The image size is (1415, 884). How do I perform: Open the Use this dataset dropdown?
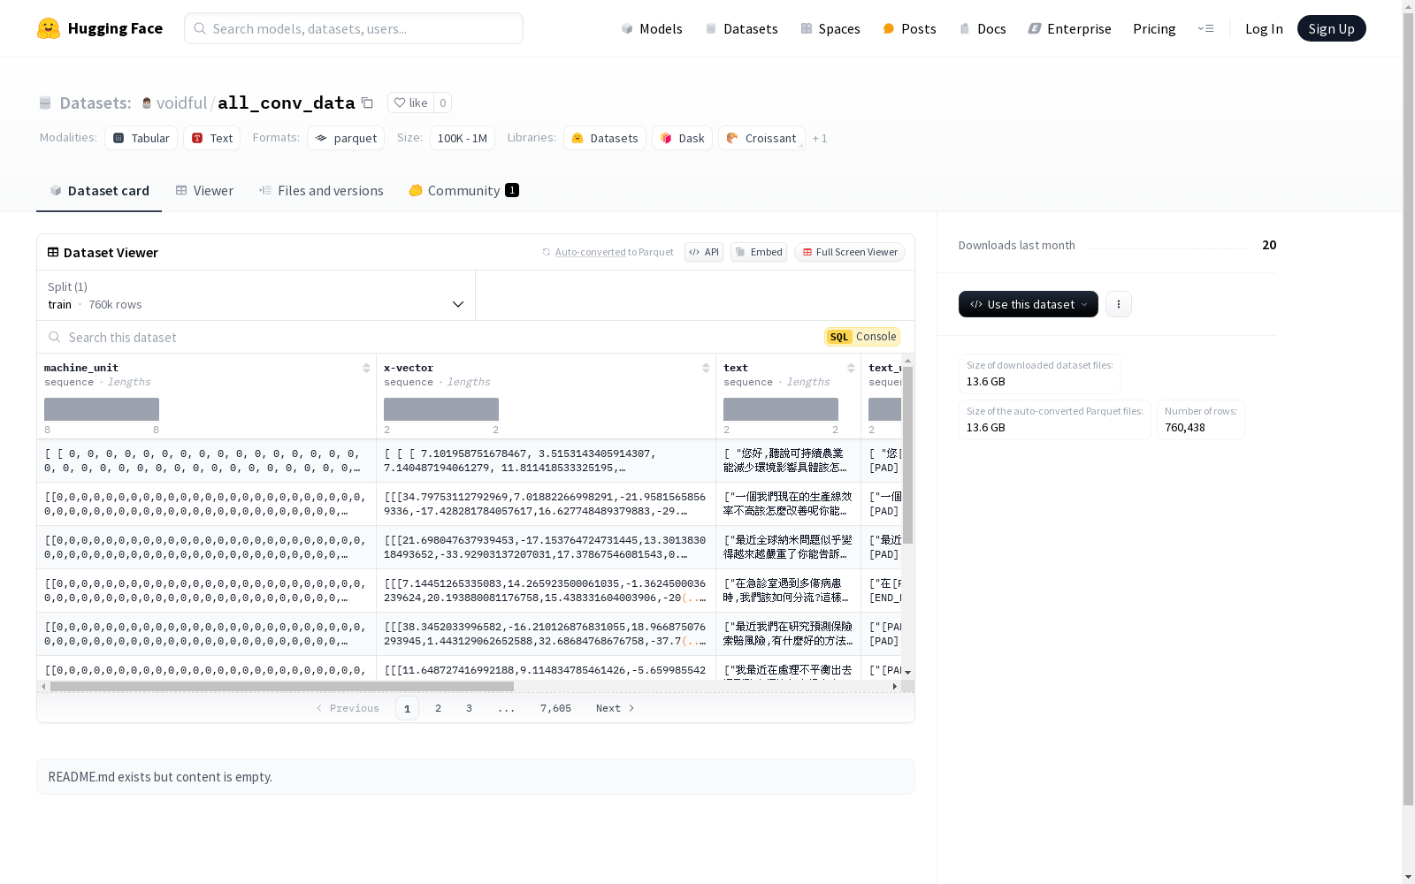1029,304
